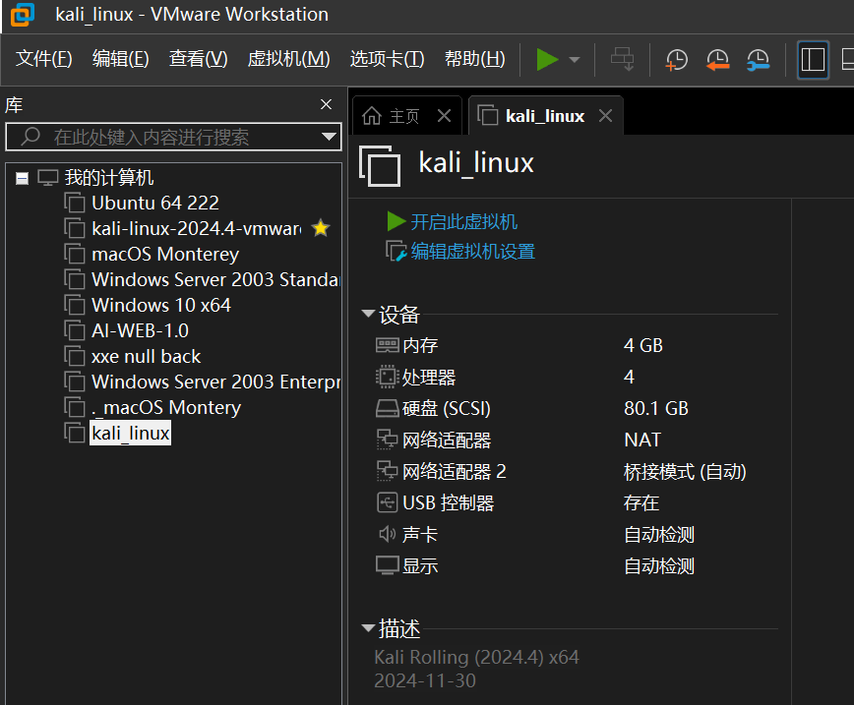This screenshot has height=705, width=854.
Task: Select macOS Monterey virtual machine
Action: [x=165, y=255]
